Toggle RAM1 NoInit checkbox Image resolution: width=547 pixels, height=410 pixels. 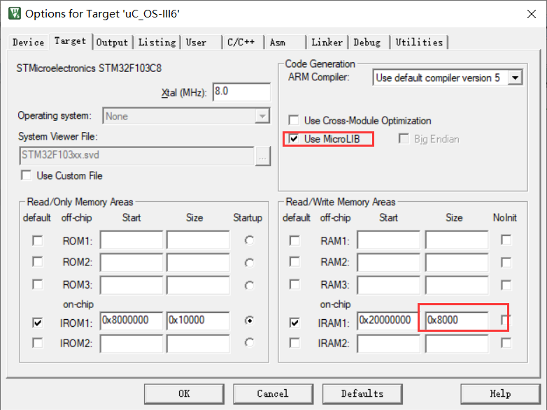coord(506,240)
